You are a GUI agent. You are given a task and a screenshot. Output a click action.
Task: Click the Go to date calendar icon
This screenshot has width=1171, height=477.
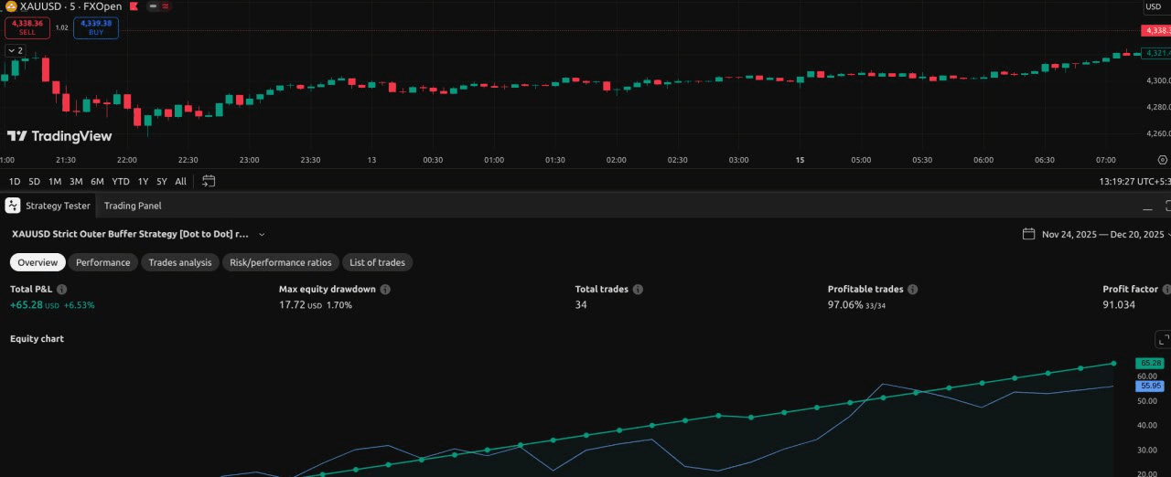(x=209, y=181)
